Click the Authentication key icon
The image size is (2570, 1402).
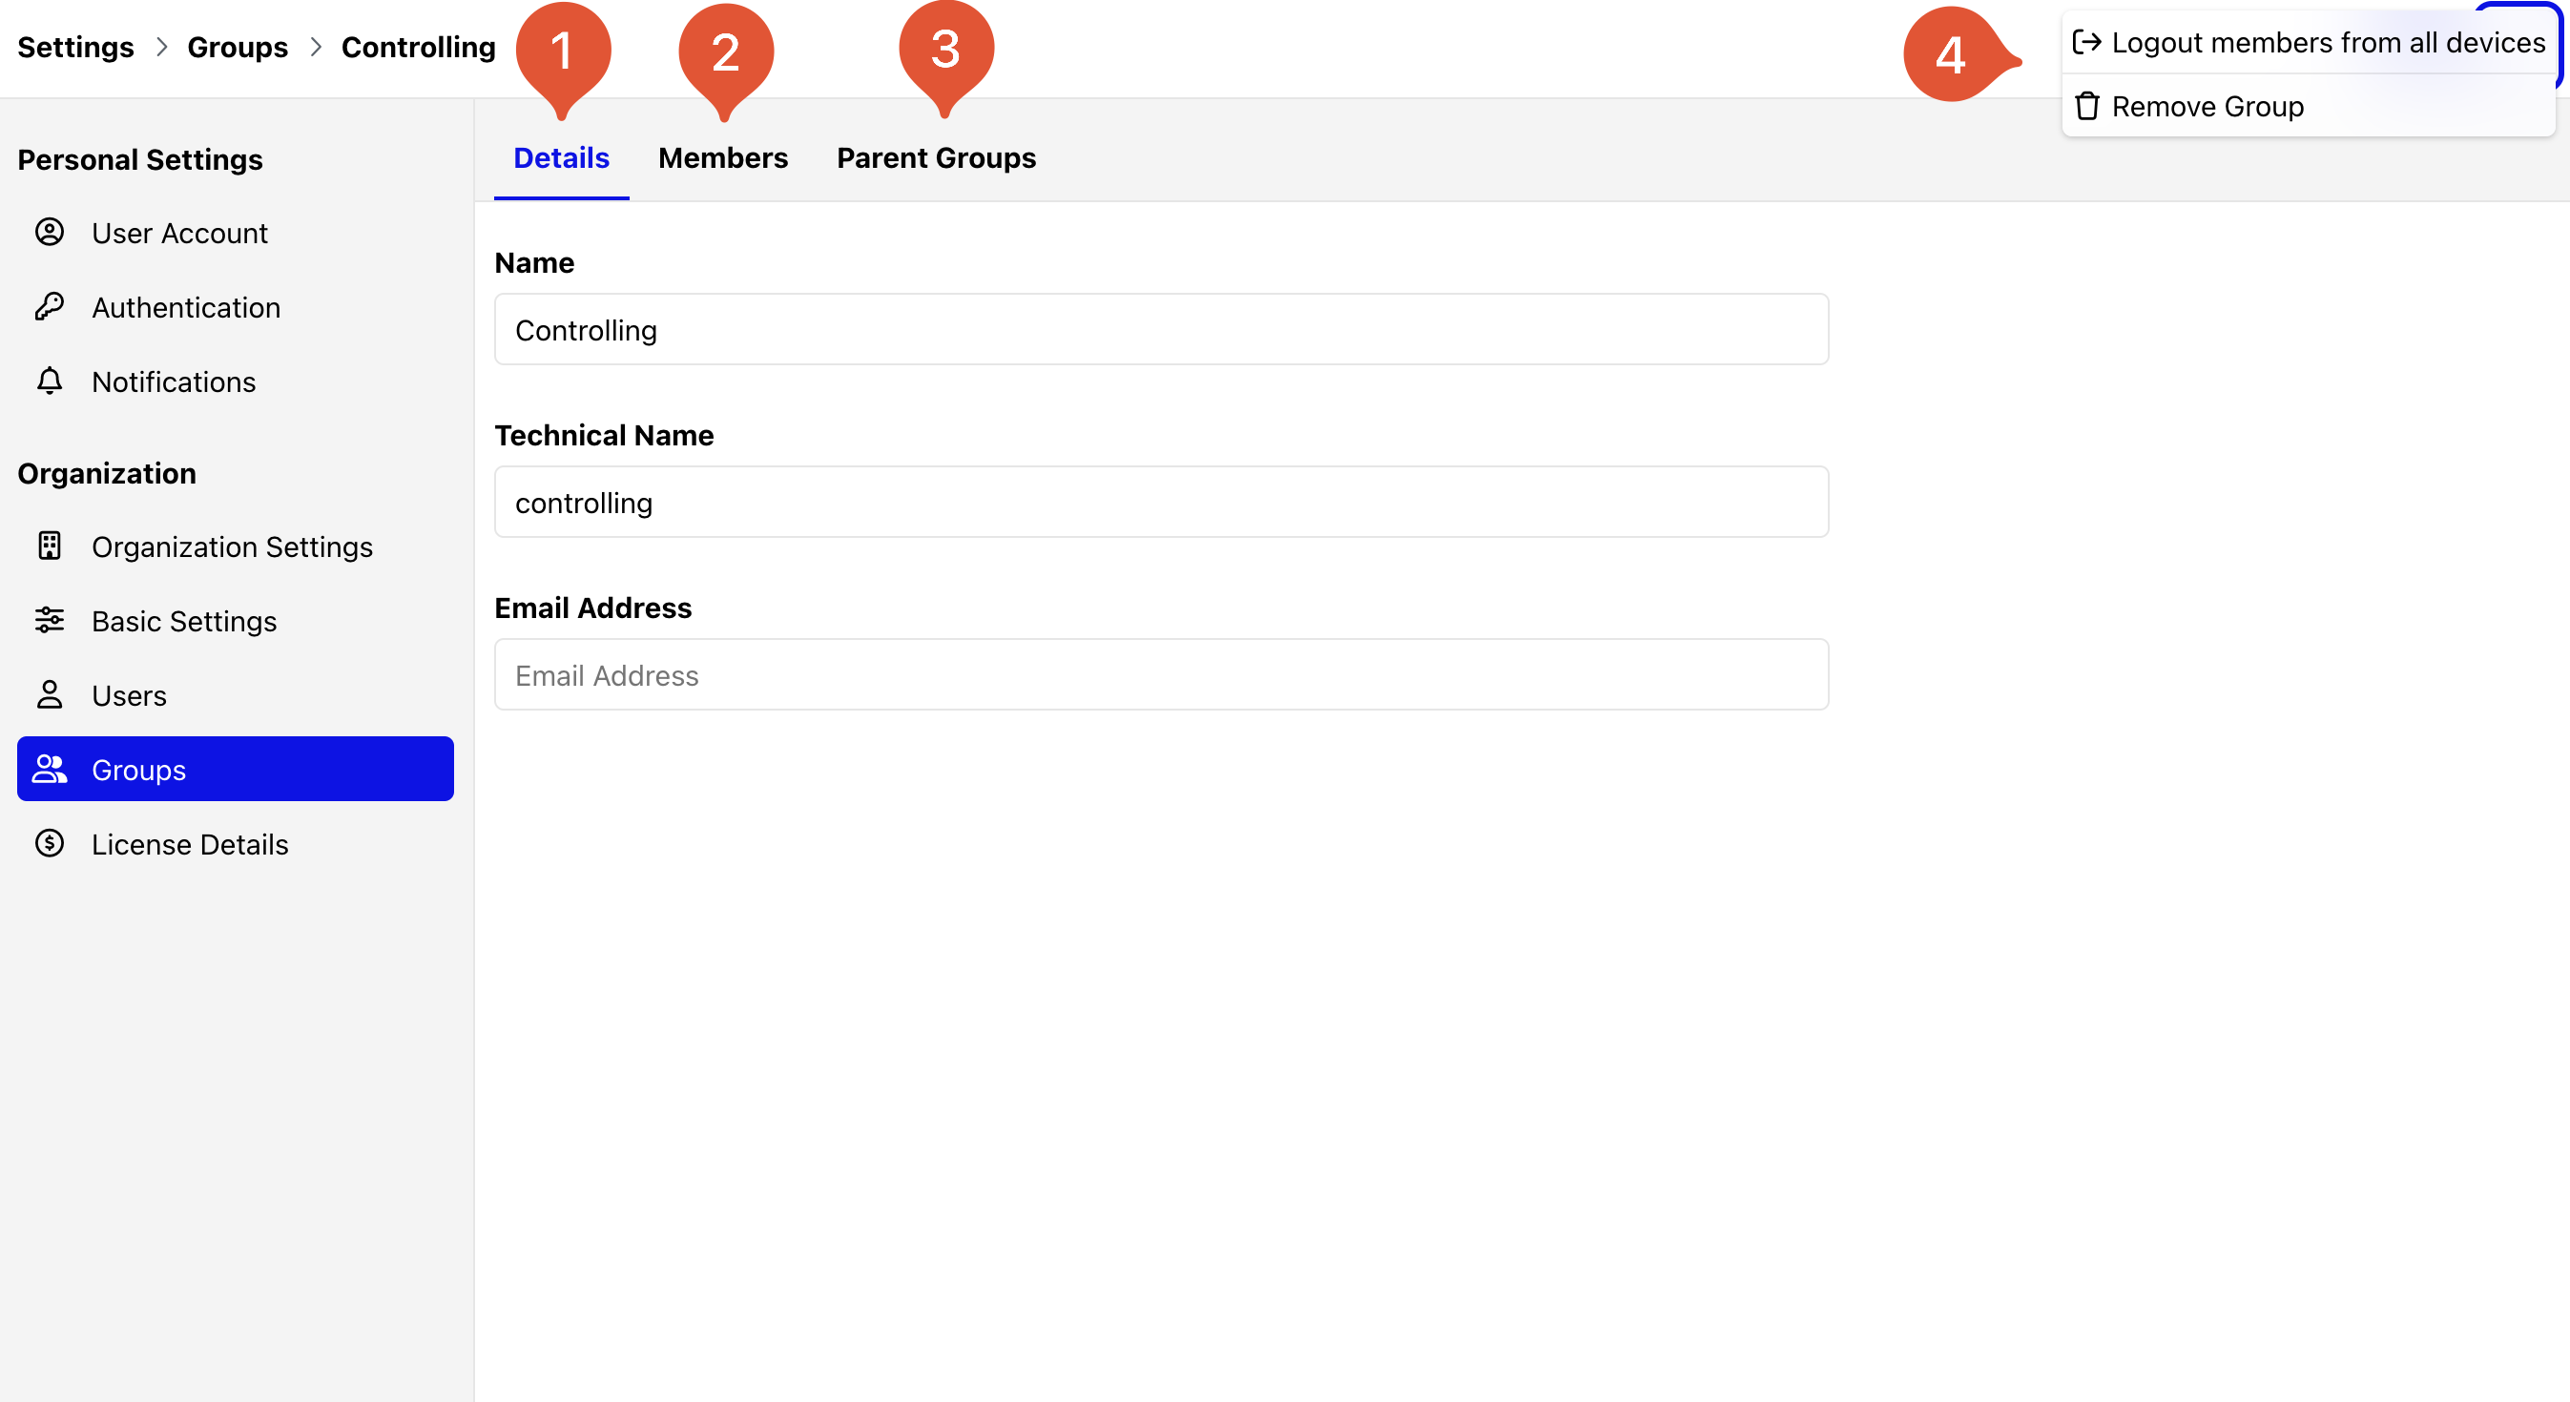point(49,307)
